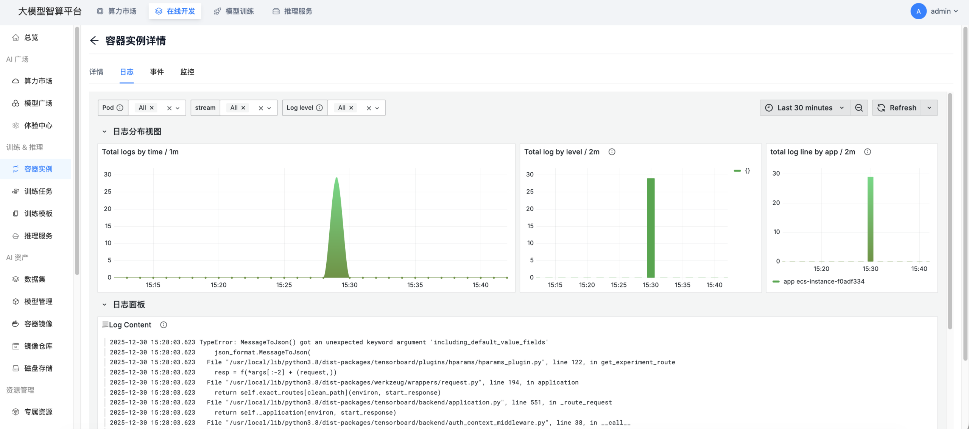Collapse the 日志分布视图 section
Screen dimensions: 969x429
[104, 132]
